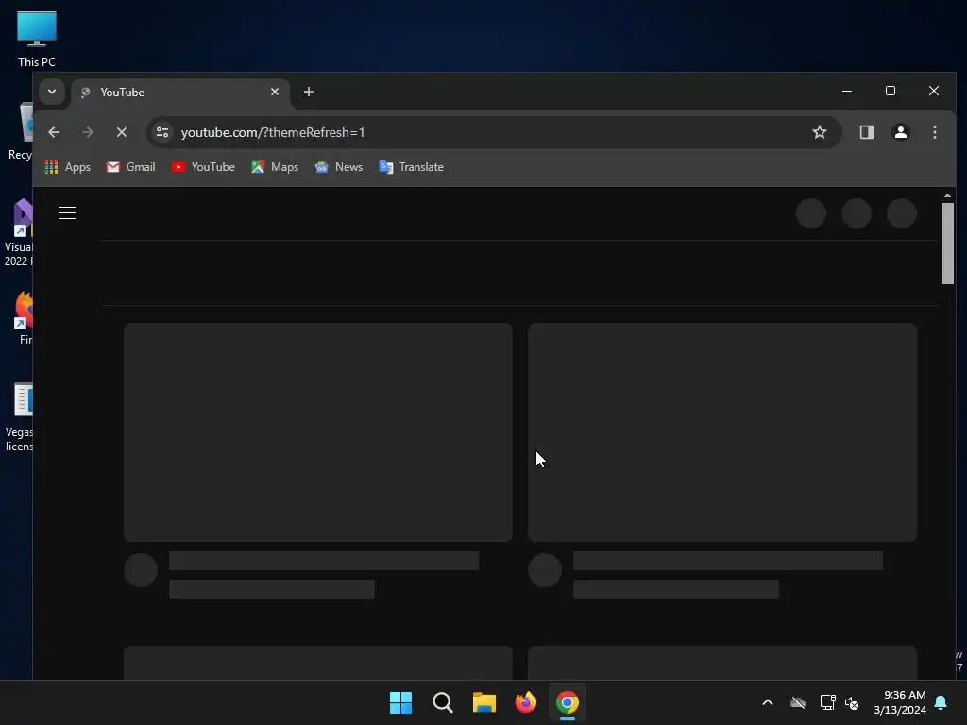Click the muted volume tray icon
Image resolution: width=967 pixels, height=725 pixels.
(853, 702)
